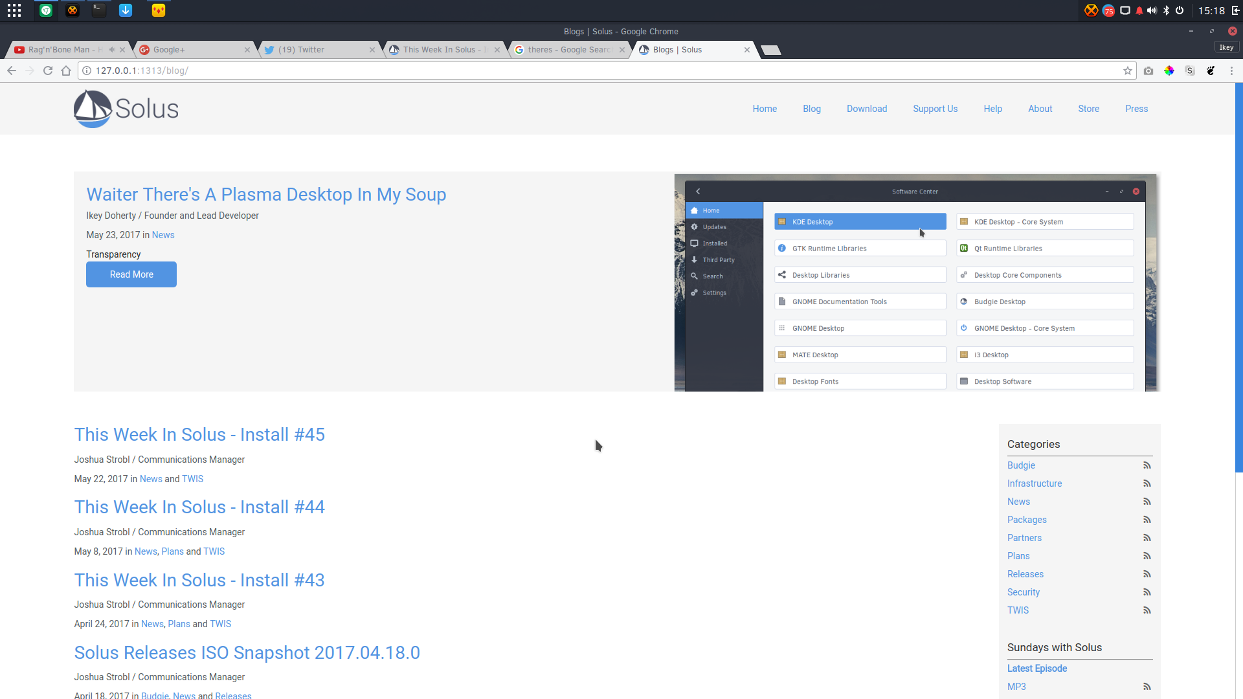Open the Waiter There's A Plasma Desktop article

point(266,194)
